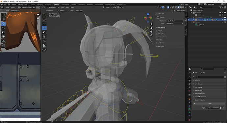Open the Render properties tab icon
This screenshot has height=123, width=227.
(x=189, y=77)
